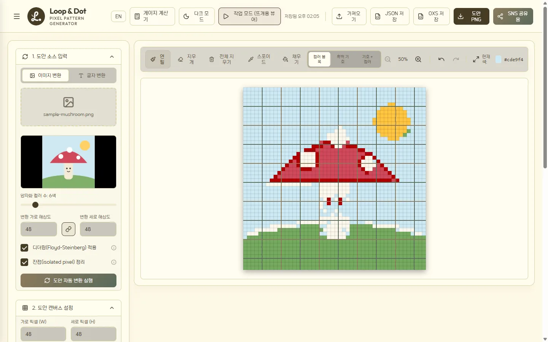Image resolution: width=548 pixels, height=342 pixels.
Task: Toggle the resolution aspect-ratio link icon
Action: [x=68, y=229]
